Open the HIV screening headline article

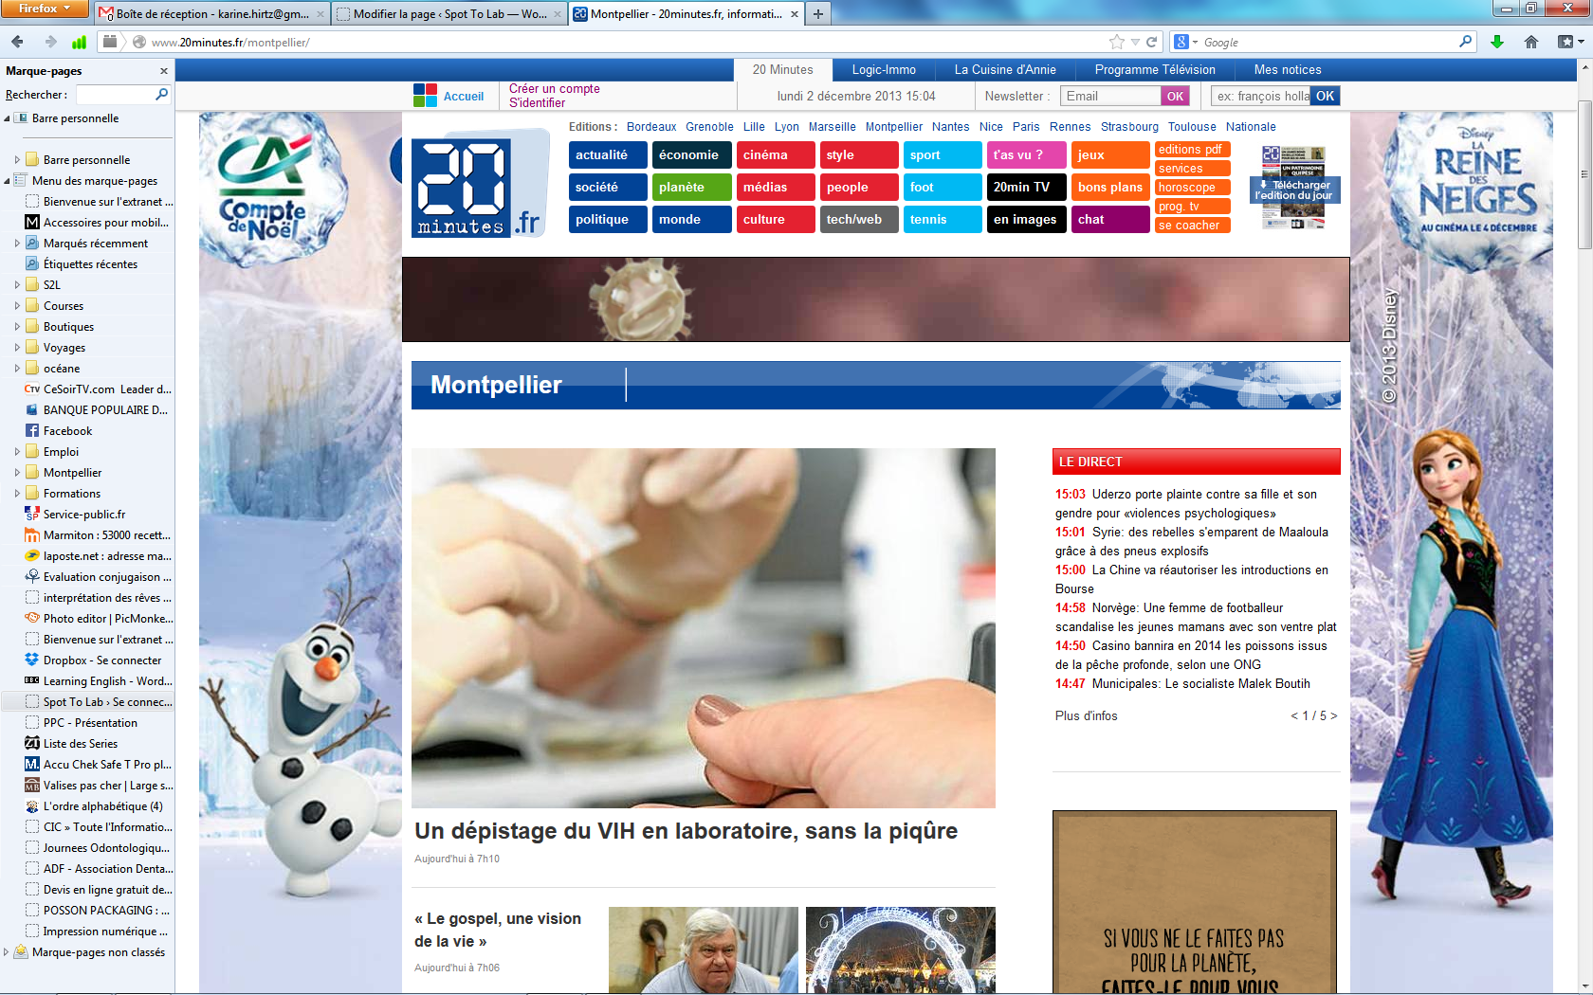click(687, 831)
